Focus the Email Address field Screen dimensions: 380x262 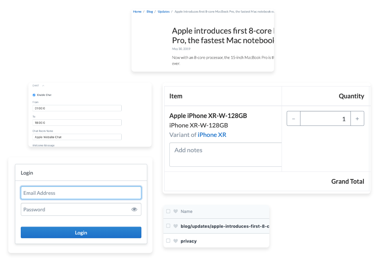[81, 193]
